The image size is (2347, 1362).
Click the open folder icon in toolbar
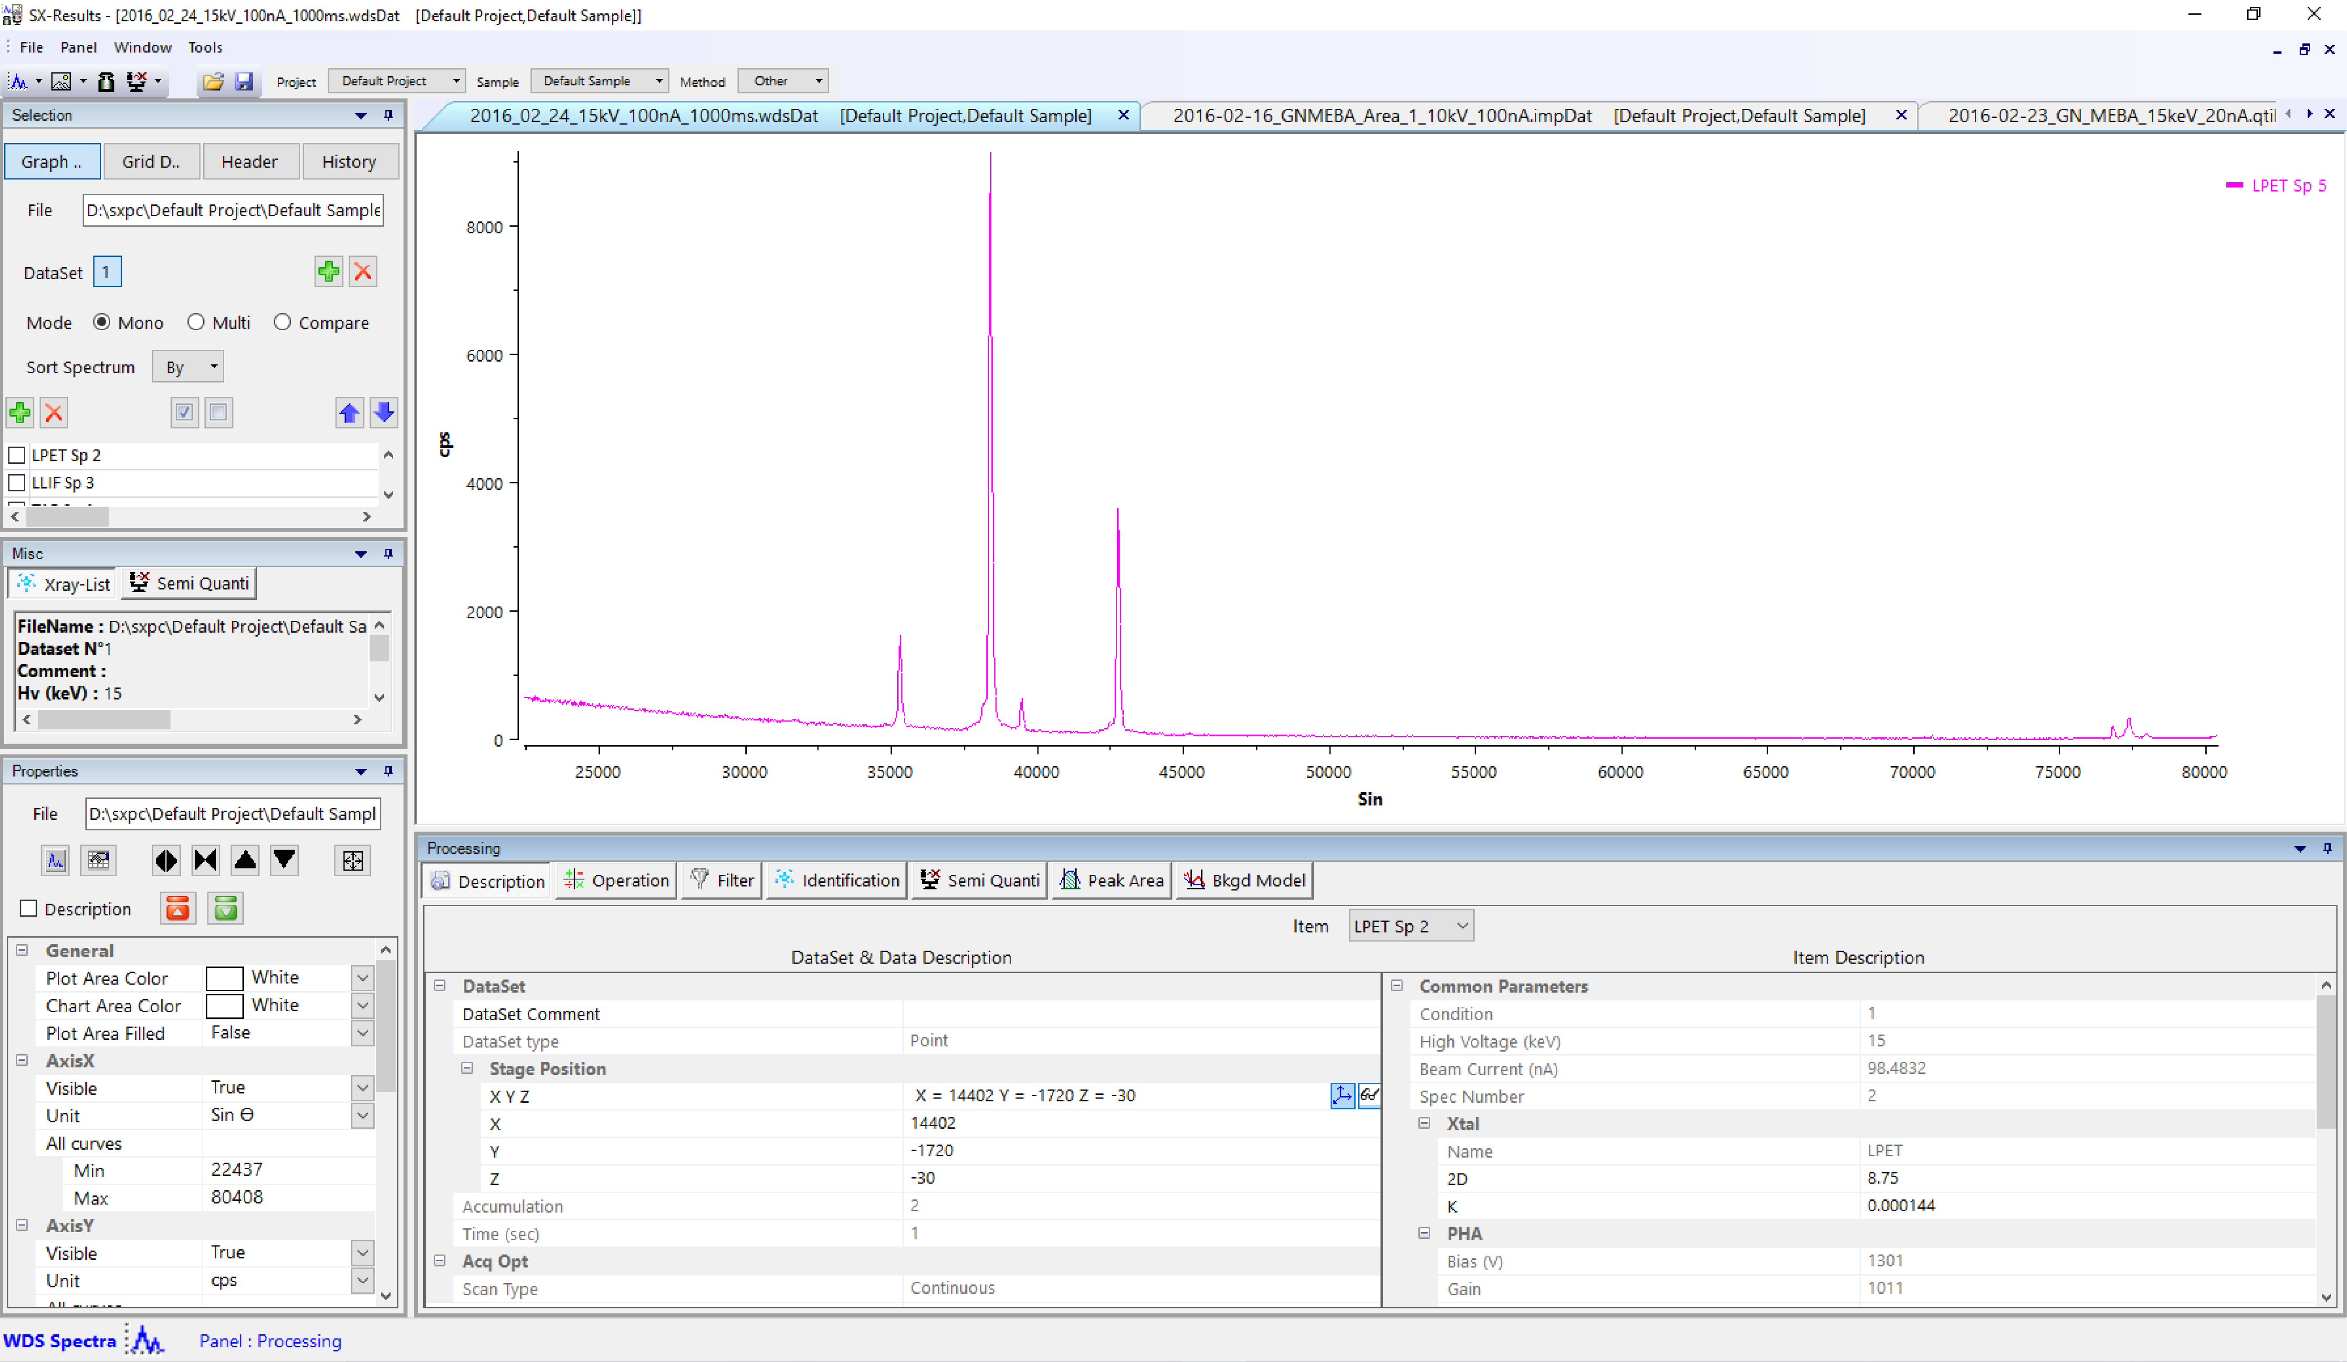pos(213,82)
